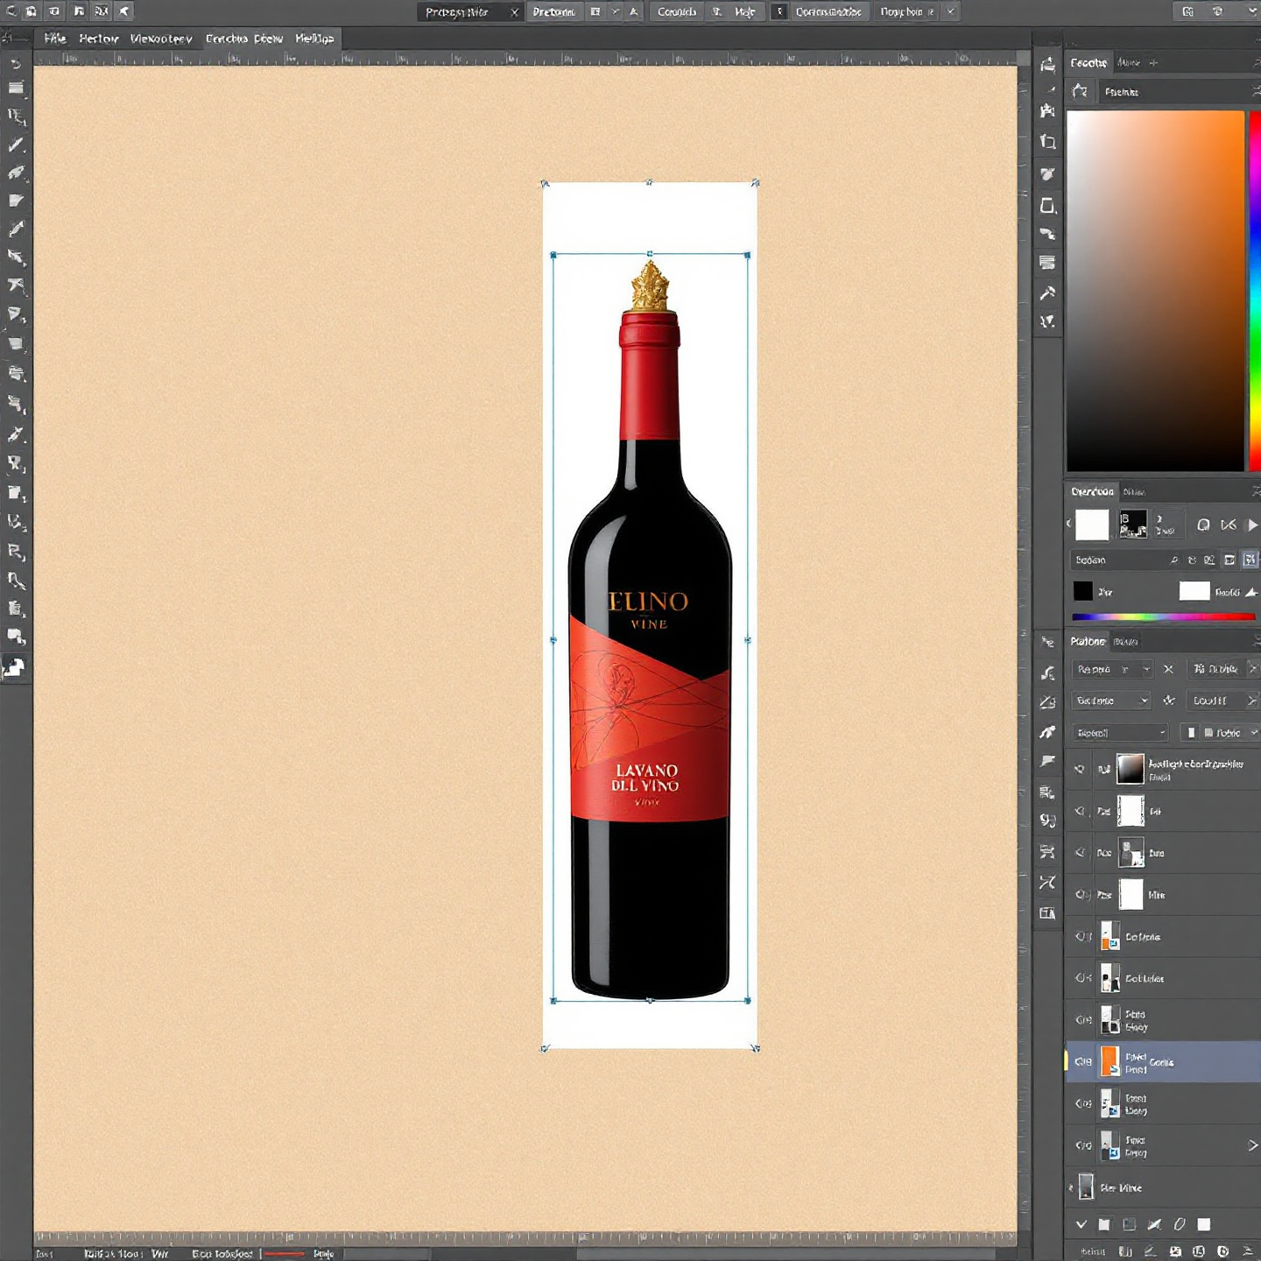Screen dimensions: 1261x1261
Task: Click the Coronida button in top bar
Action: click(x=677, y=12)
